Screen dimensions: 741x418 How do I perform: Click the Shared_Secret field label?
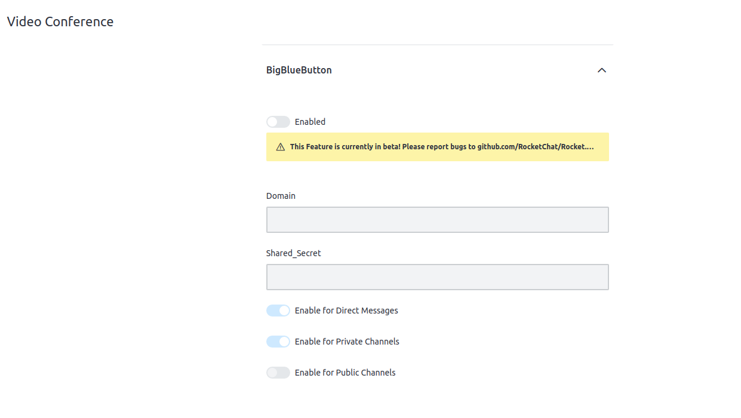pos(294,253)
